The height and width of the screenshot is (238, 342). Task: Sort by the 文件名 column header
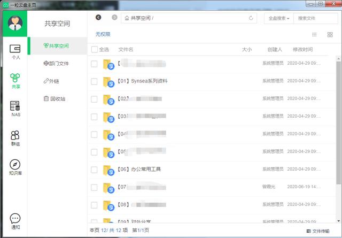click(126, 50)
